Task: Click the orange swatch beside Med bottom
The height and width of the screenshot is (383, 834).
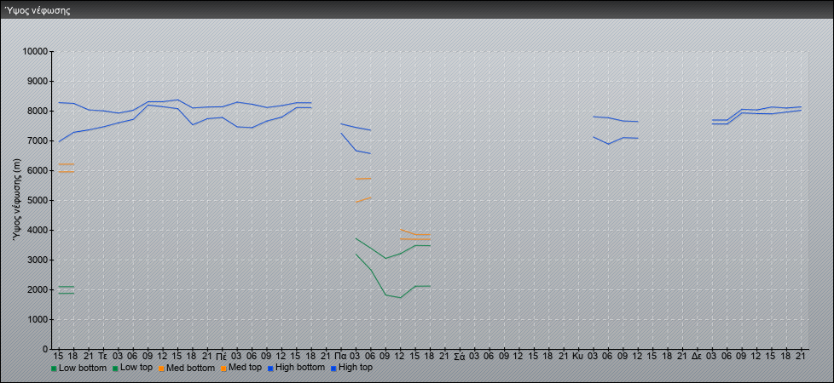Action: point(161,368)
